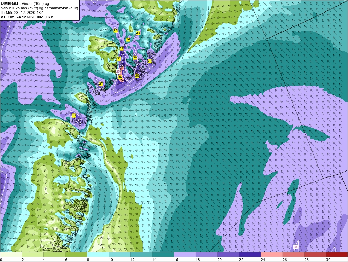Pick the 28–30 m/s red scale swatch

315,254
